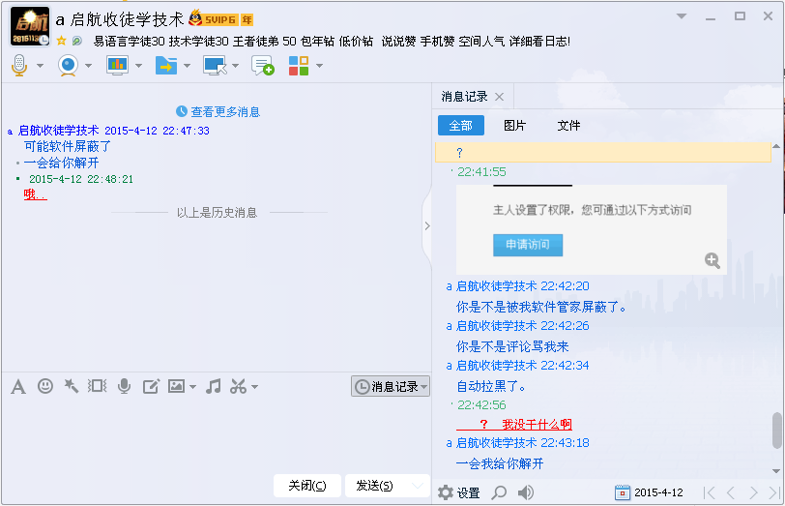Click history panel vertical scrollbar thumb
The height and width of the screenshot is (506, 785).
point(776,431)
